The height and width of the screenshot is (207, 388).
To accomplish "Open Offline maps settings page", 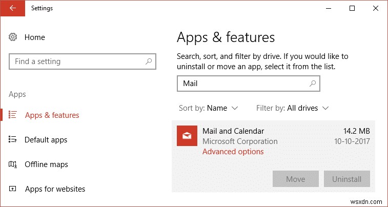I will click(x=46, y=164).
